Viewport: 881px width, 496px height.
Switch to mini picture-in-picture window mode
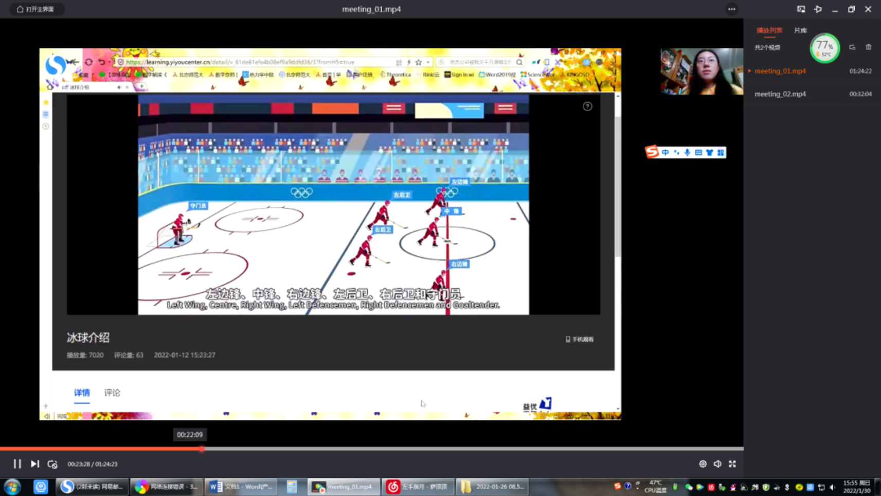point(801,9)
